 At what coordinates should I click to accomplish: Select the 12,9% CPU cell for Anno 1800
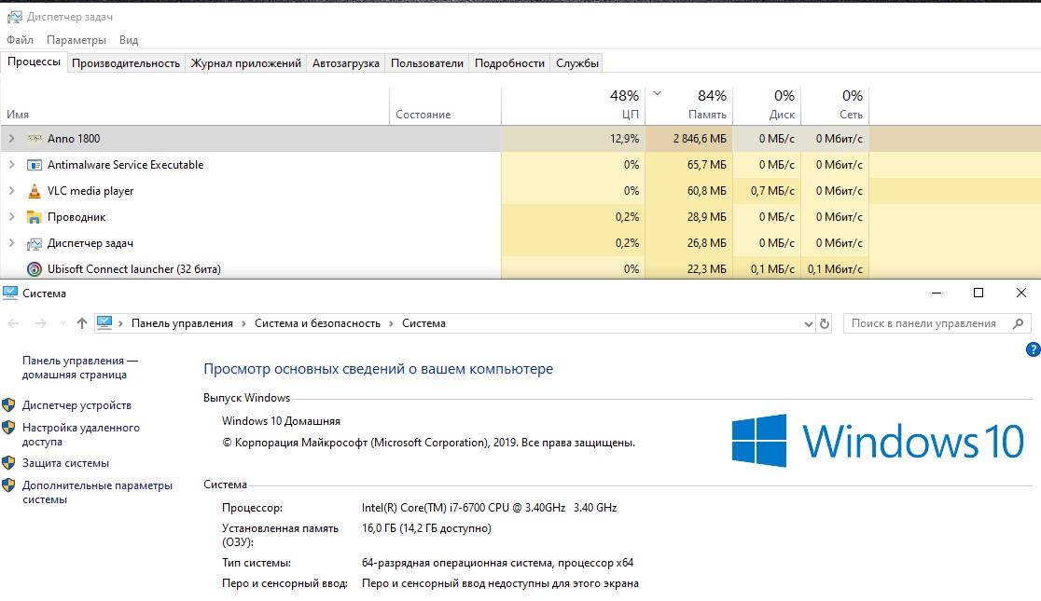573,139
